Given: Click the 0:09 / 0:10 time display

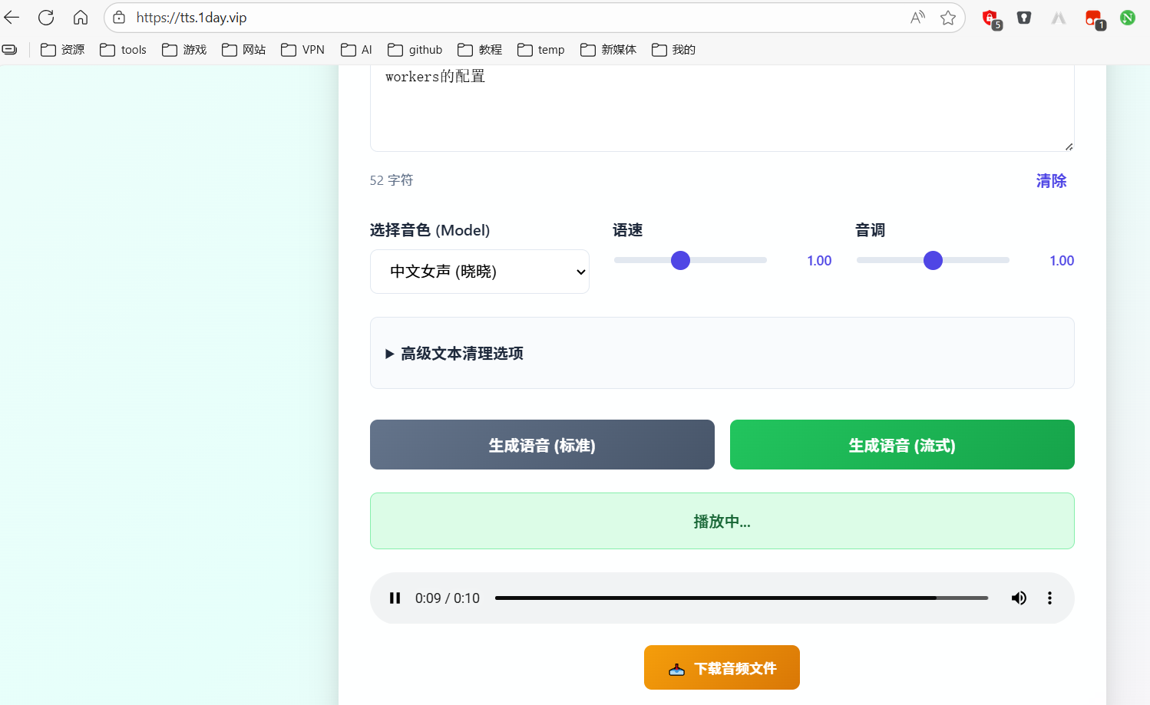Looking at the screenshot, I should click(448, 598).
